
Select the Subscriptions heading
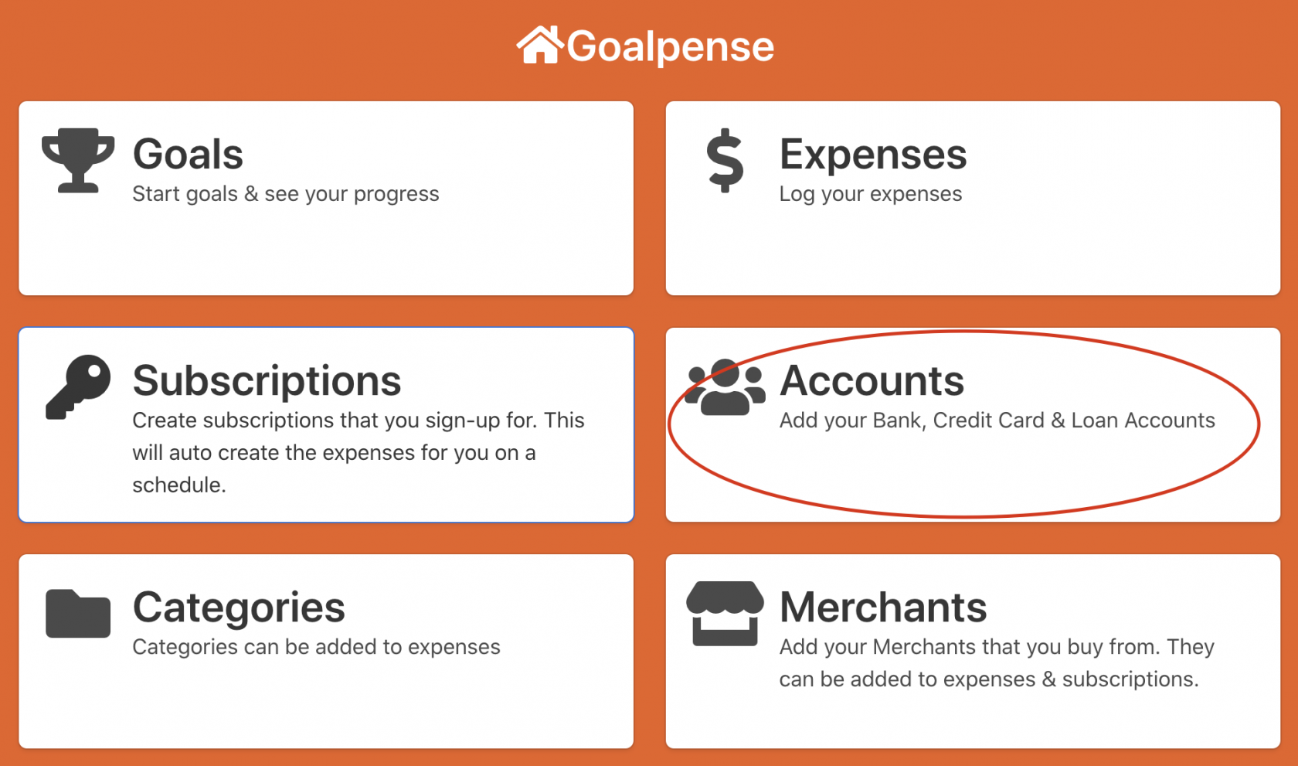[x=267, y=380]
